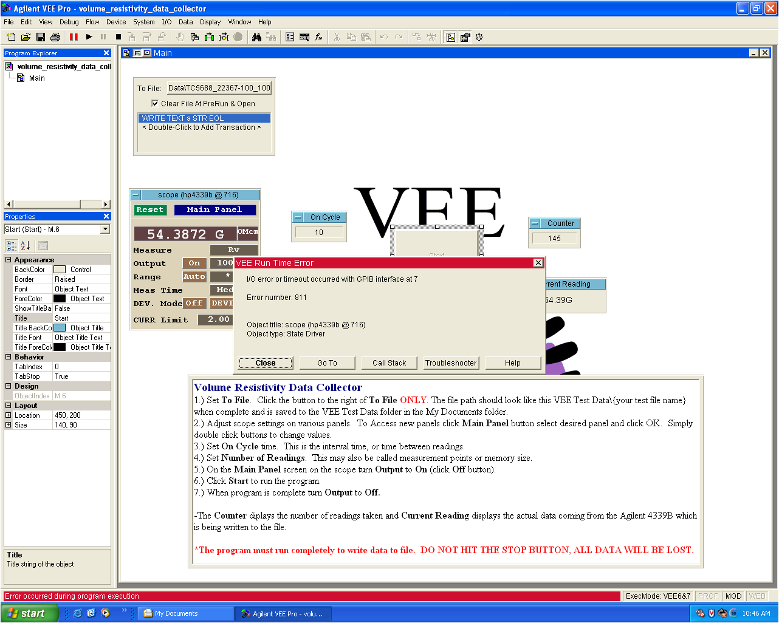The image size is (779, 623).
Task: Click the red Pause toolbar icon
Action: [x=74, y=37]
